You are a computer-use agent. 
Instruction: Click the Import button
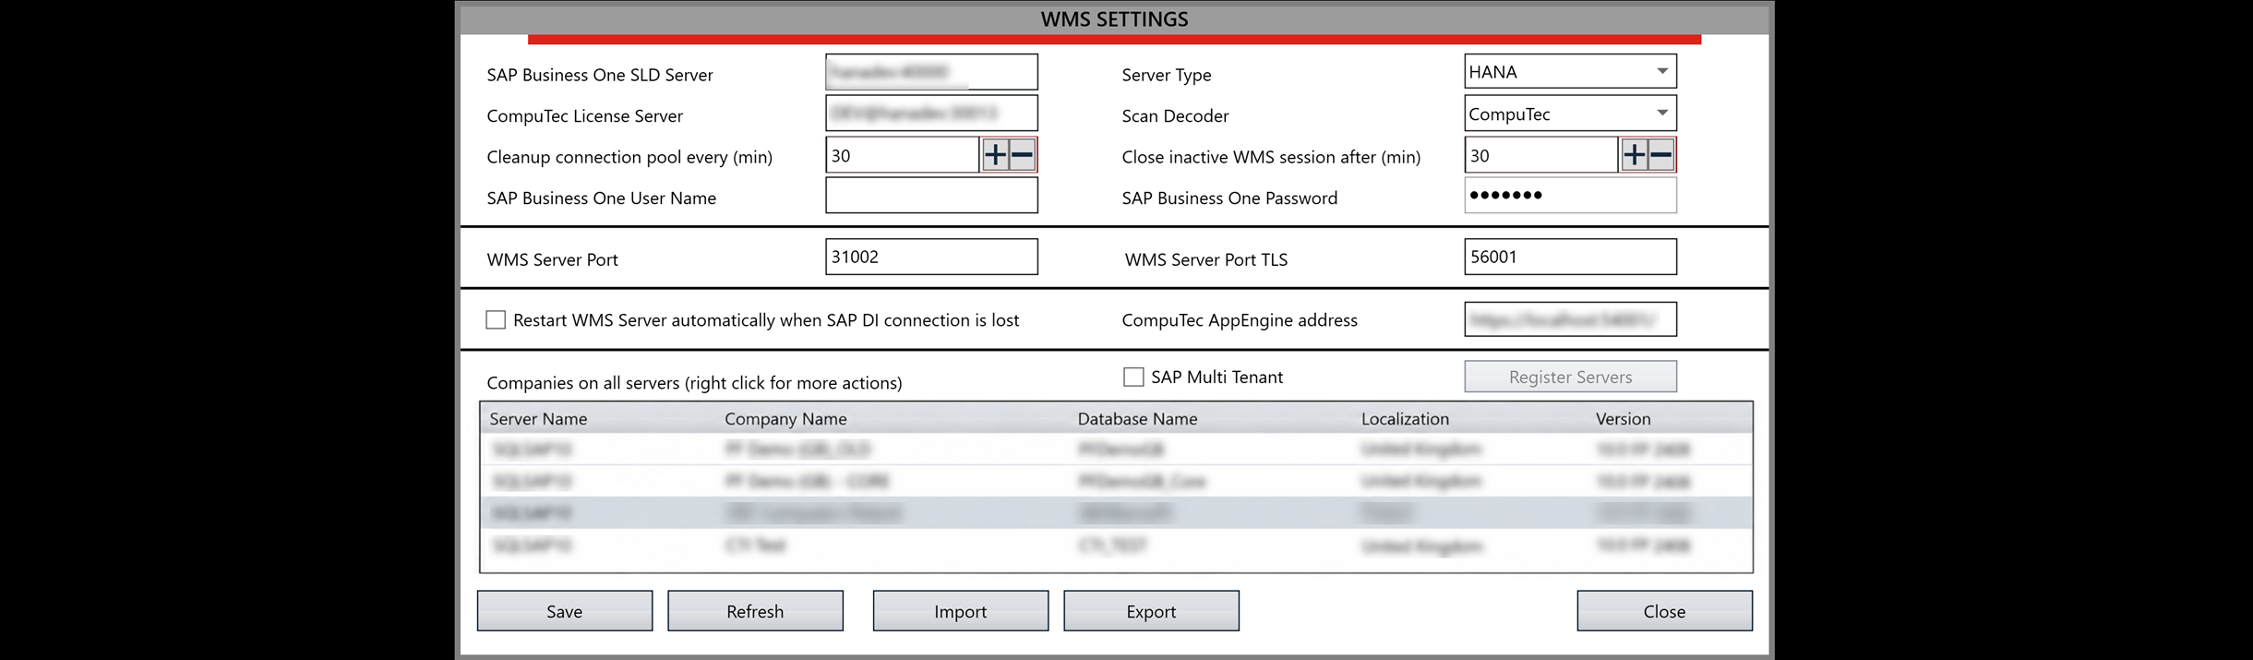coord(961,611)
